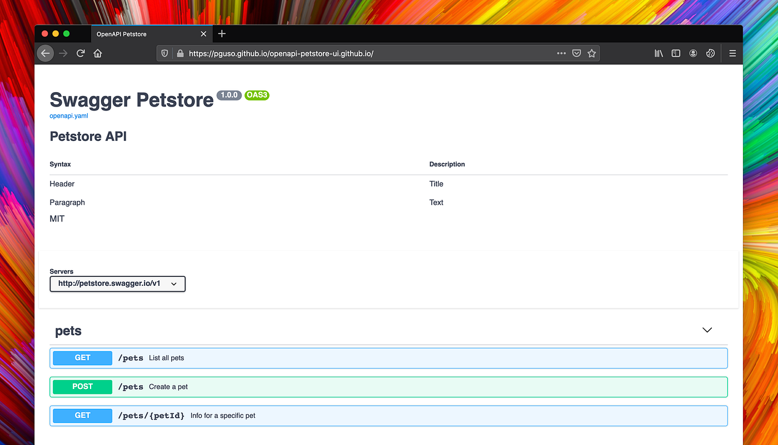
Task: Close the OpenAPI Petstore tab
Action: 203,34
